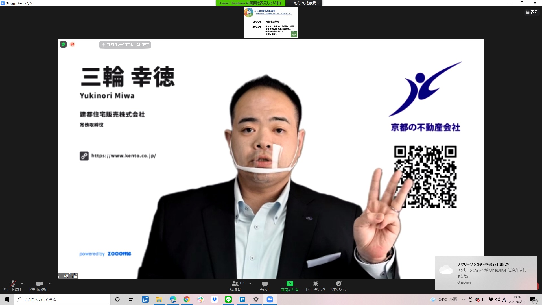
Task: Expand audio options arrow beside mute
Action: [22, 284]
